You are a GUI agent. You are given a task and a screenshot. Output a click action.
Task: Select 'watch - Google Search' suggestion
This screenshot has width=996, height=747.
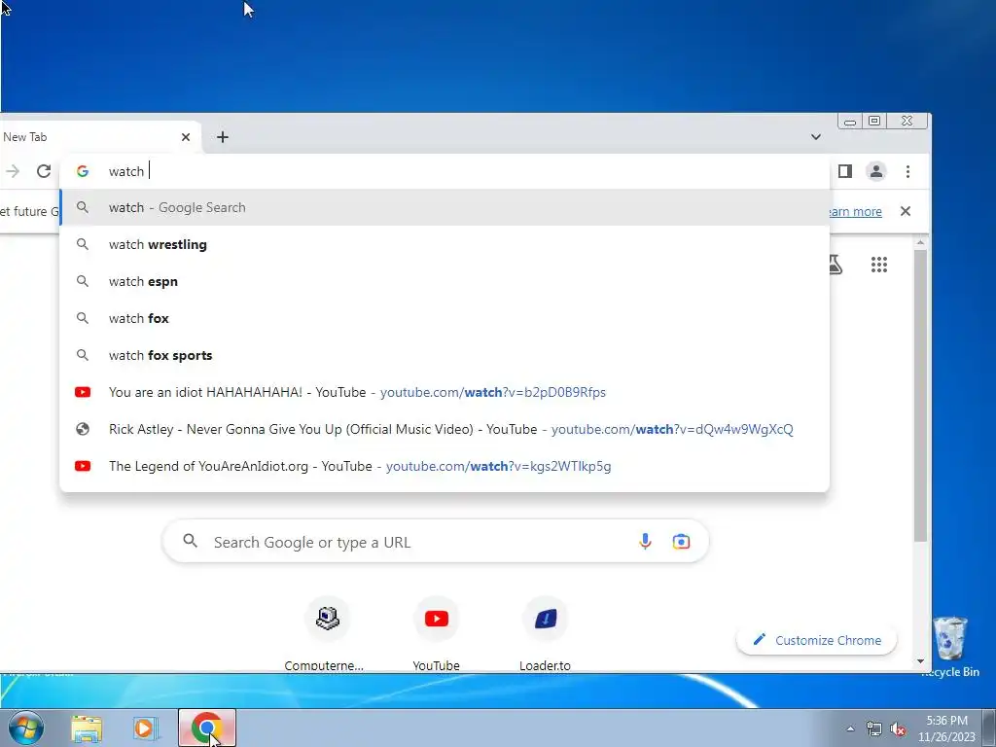pos(445,208)
